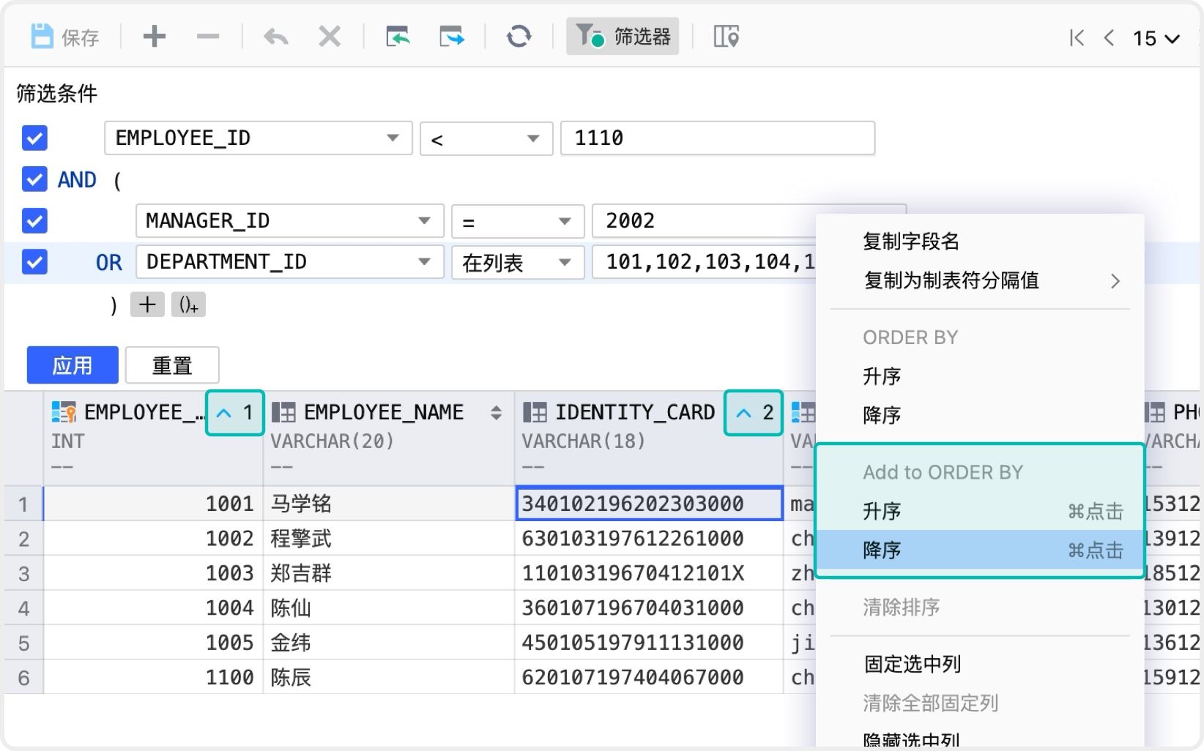This screenshot has height=751, width=1204.
Task: Uncheck the EMPLOYEE_ID filter condition
Action: (x=34, y=138)
